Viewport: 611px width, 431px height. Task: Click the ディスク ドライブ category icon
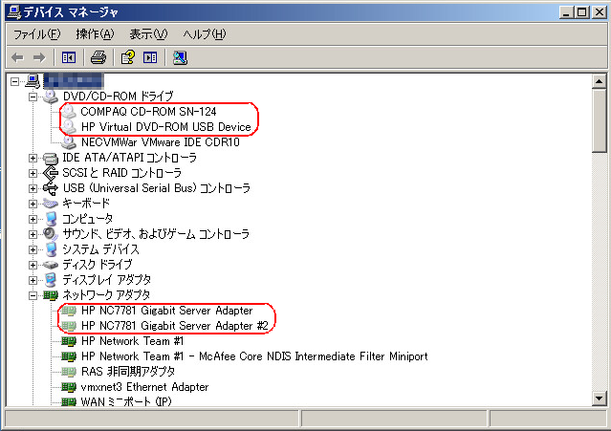[x=51, y=265]
